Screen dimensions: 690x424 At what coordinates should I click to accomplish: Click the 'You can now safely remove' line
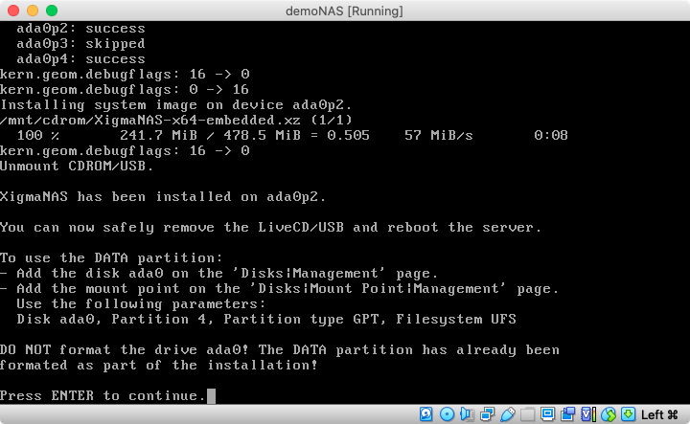pyautogui.click(x=270, y=227)
